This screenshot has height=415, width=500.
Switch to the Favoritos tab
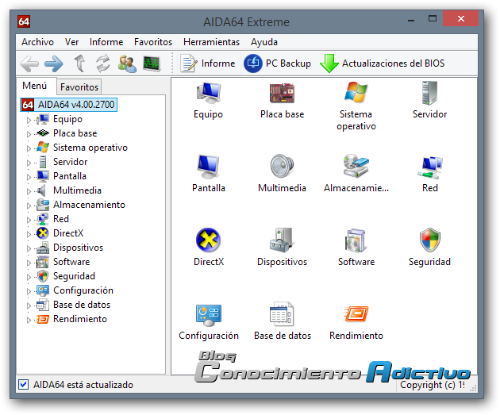pos(79,87)
